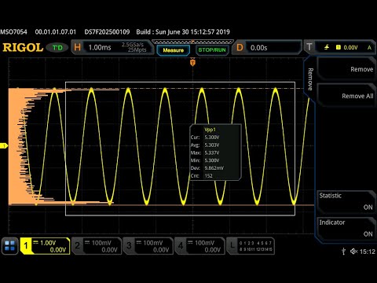The height and width of the screenshot is (283, 377).
Task: Click the Dev 9.862mV value
Action: [x=214, y=168]
